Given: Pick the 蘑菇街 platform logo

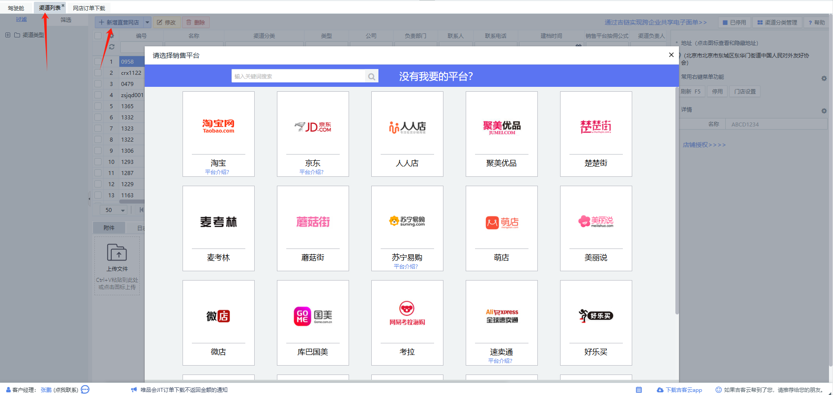Looking at the screenshot, I should pyautogui.click(x=313, y=222).
